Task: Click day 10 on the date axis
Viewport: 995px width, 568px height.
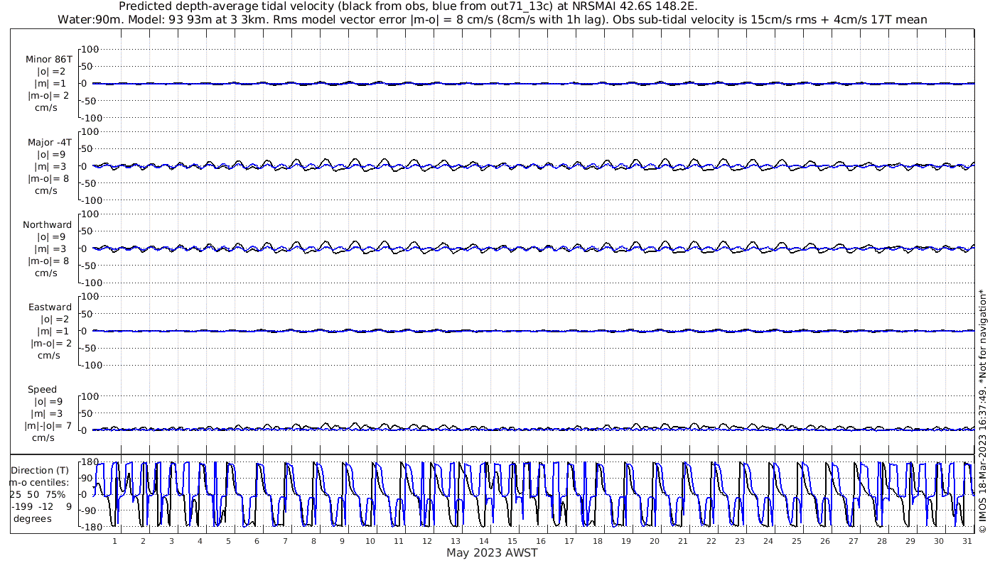Action: (x=370, y=541)
